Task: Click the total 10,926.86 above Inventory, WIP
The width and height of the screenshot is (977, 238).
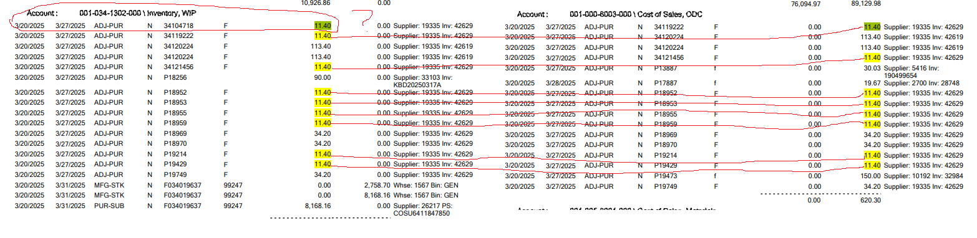Action: pos(315,3)
